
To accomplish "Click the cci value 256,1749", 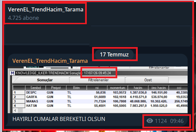I will point(181,101).
